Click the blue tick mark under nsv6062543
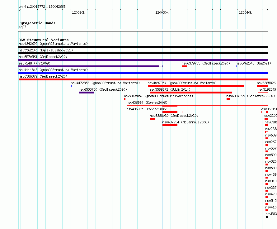Viewport: 277px width, 229px height. point(236,66)
